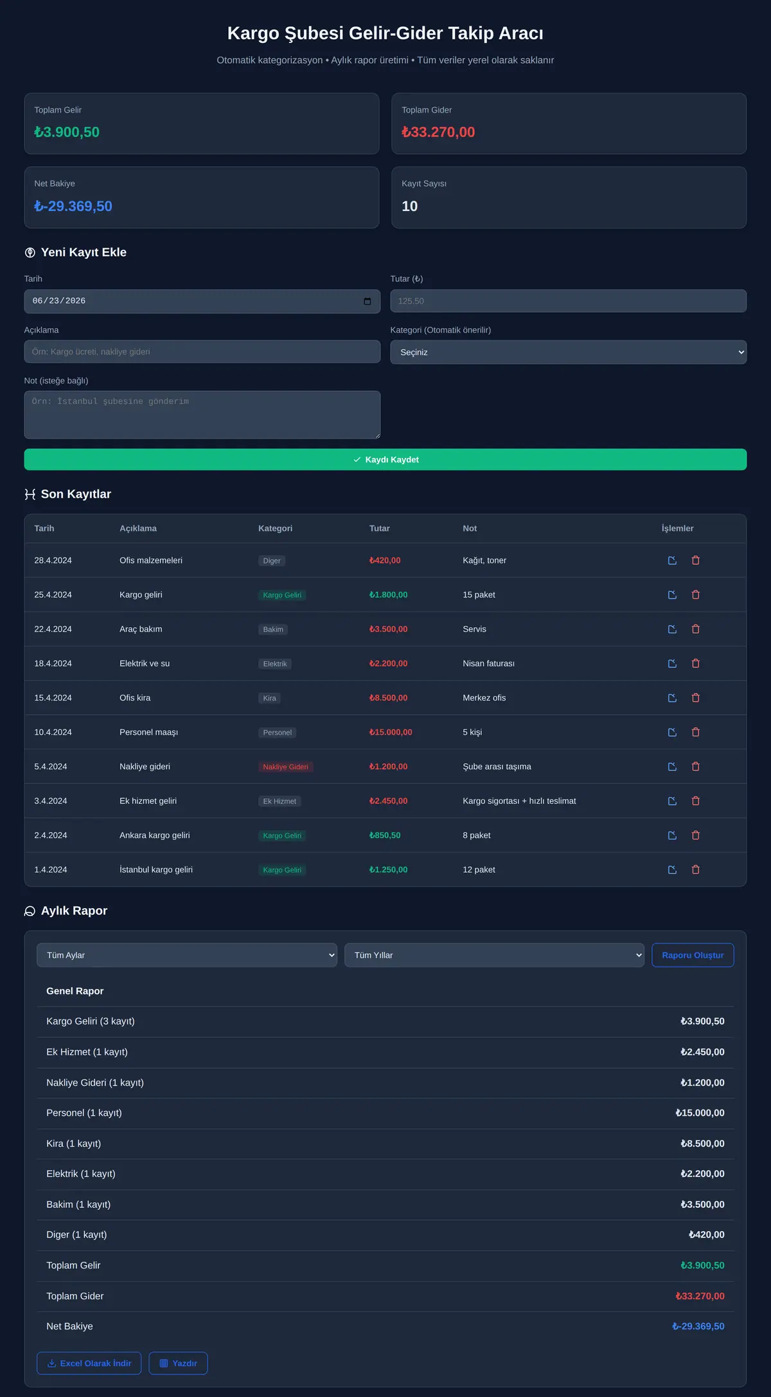Viewport: 771px width, 1397px height.
Task: Edit the İstanbul kargo geliri record
Action: [672, 870]
